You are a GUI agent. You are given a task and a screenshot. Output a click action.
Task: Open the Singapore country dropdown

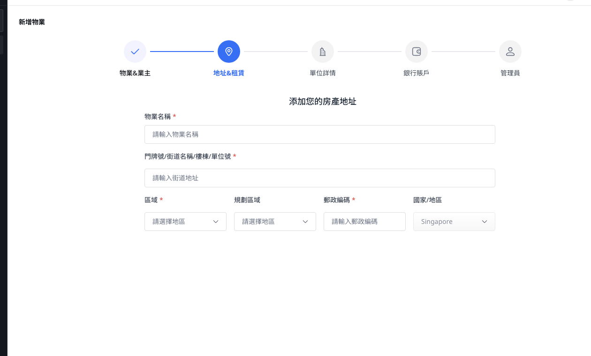[x=454, y=222]
